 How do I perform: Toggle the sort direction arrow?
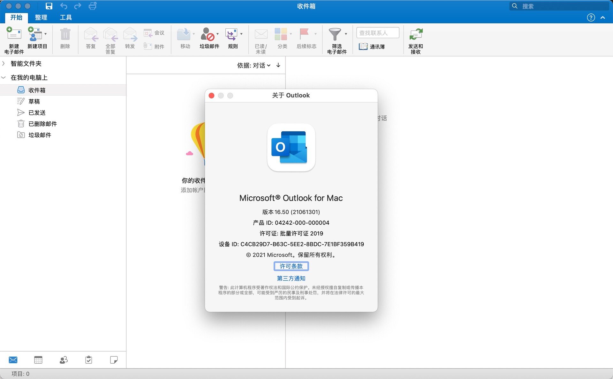[278, 65]
